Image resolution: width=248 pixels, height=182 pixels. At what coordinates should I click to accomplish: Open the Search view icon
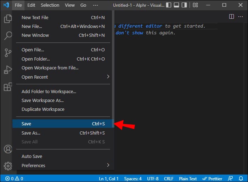tap(7, 36)
